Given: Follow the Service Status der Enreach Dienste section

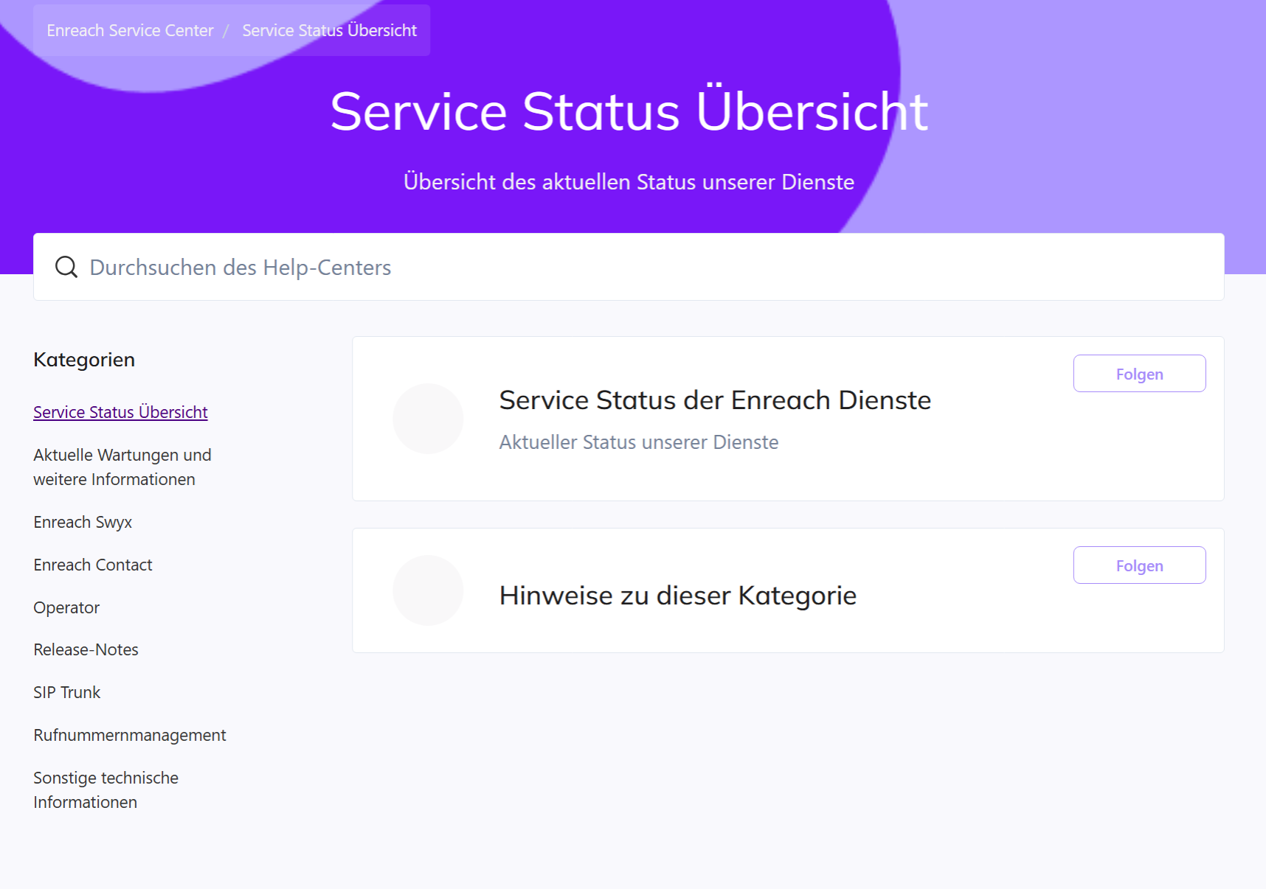Looking at the screenshot, I should coord(1139,374).
